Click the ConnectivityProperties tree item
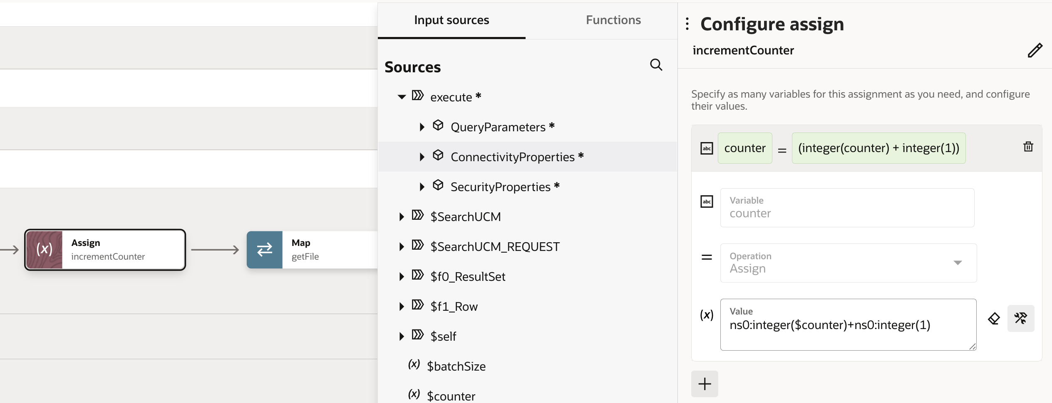1052x403 pixels. point(512,157)
